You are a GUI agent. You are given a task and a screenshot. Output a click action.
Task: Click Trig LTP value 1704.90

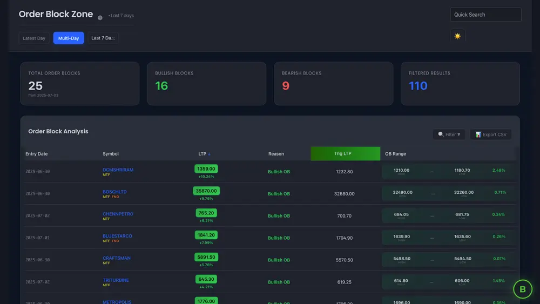(x=344, y=238)
